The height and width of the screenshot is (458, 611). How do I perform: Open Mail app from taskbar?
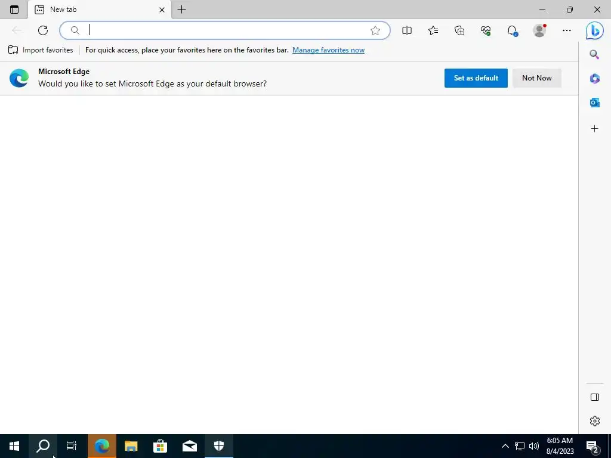[189, 446]
